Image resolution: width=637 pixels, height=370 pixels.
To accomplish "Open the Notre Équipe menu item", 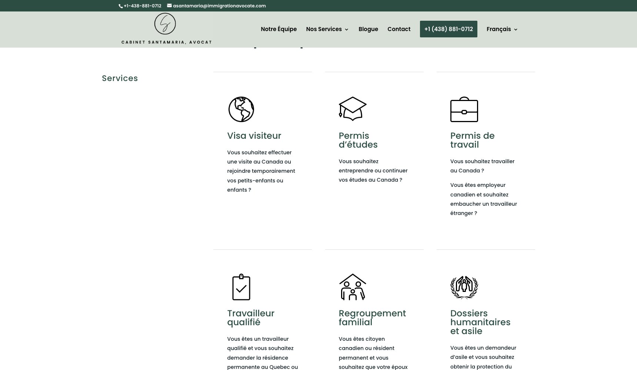I will (x=279, y=29).
